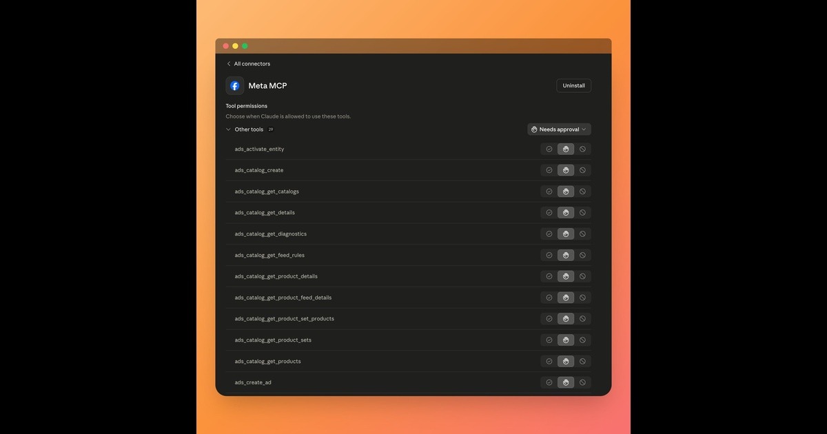The width and height of the screenshot is (827, 434).
Task: Block ads_catalog_get_product_details tool
Action: coord(582,276)
